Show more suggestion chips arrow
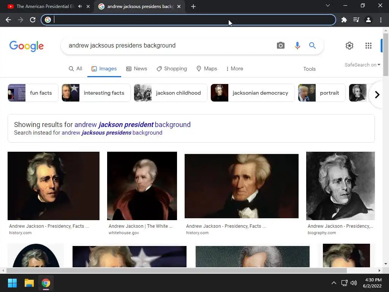Viewport: 389px width, 292px height. [x=377, y=95]
